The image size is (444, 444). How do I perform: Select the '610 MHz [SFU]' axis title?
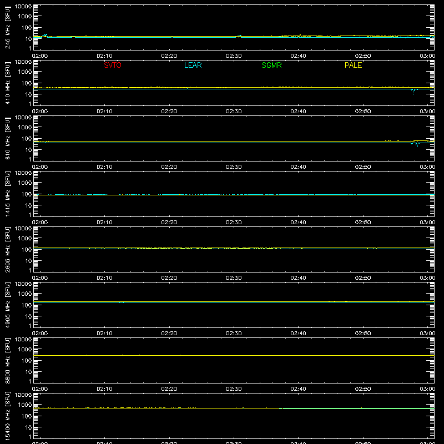click(x=7, y=138)
